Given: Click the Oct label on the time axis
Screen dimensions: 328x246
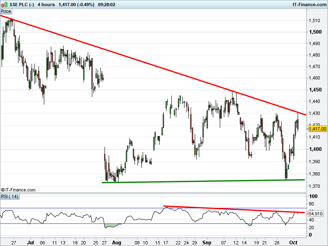Looking at the screenshot, I should tap(293, 242).
